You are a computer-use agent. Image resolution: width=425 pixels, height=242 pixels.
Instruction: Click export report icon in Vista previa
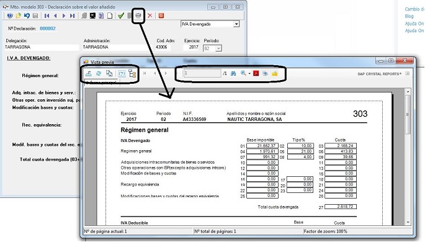click(88, 73)
